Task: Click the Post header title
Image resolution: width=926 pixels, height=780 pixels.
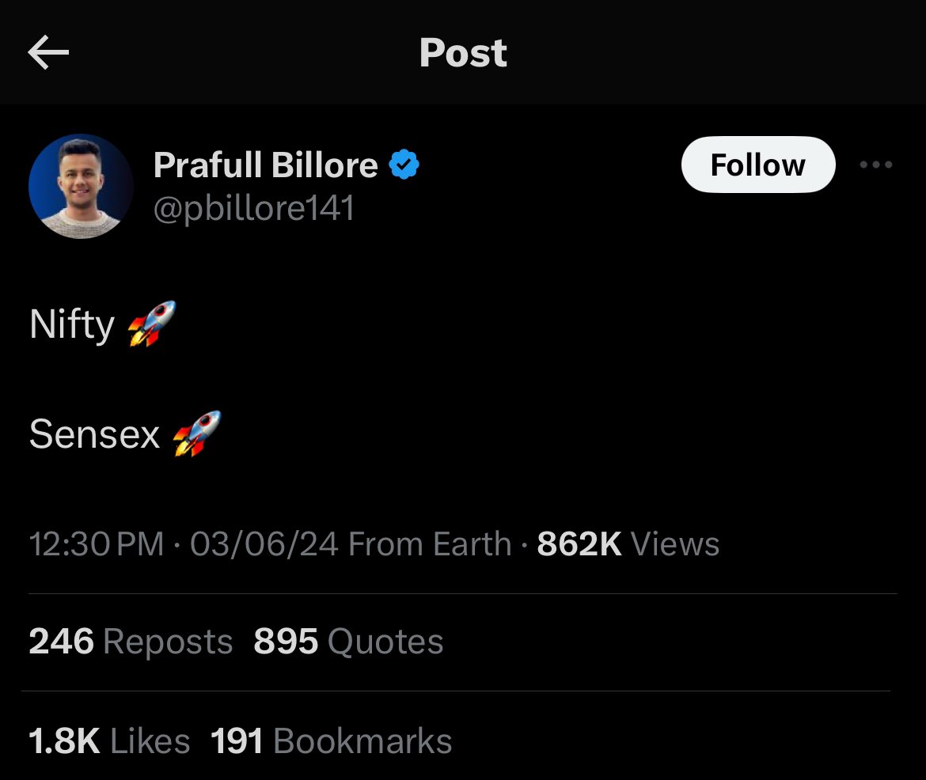Action: [x=463, y=53]
